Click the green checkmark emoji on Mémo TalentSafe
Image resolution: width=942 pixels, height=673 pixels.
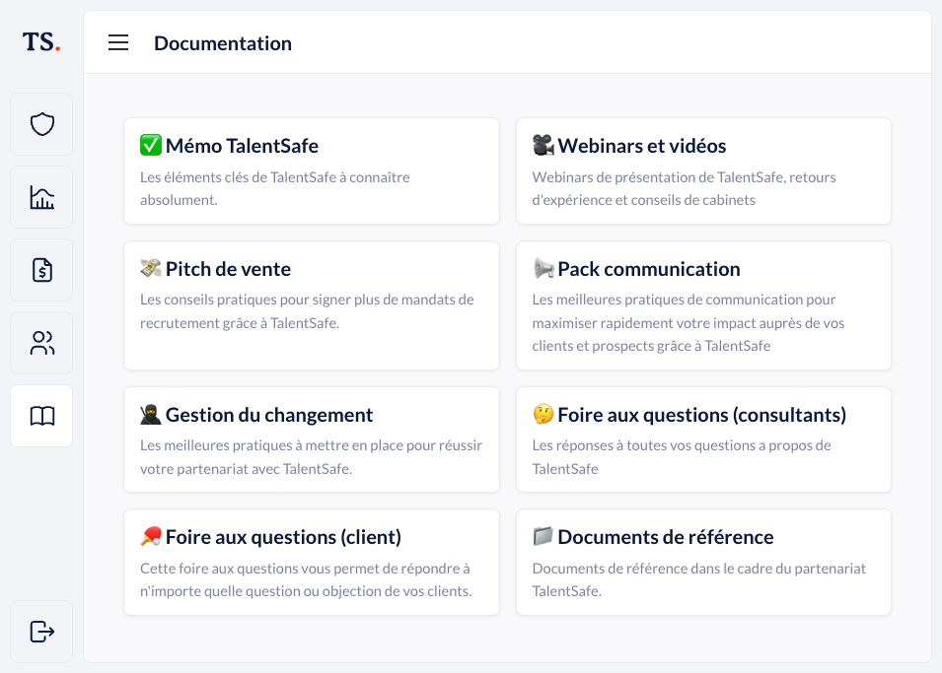[150, 145]
